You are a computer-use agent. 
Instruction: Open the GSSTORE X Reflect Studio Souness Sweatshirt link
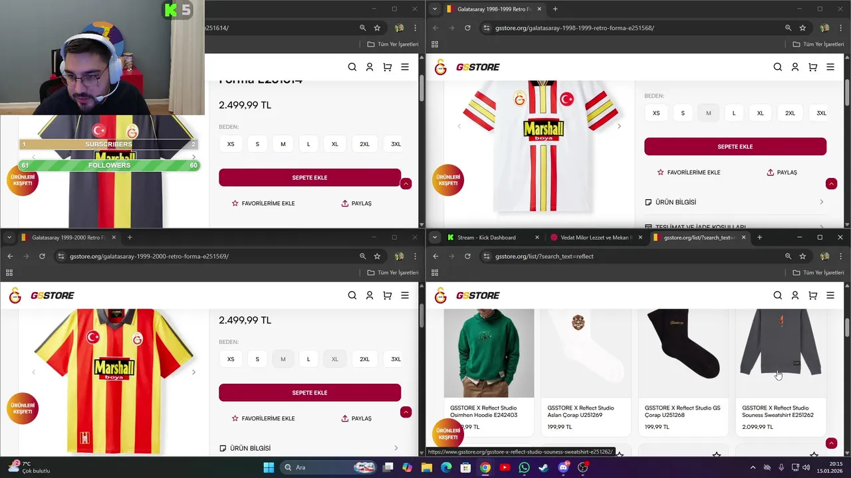point(778,412)
